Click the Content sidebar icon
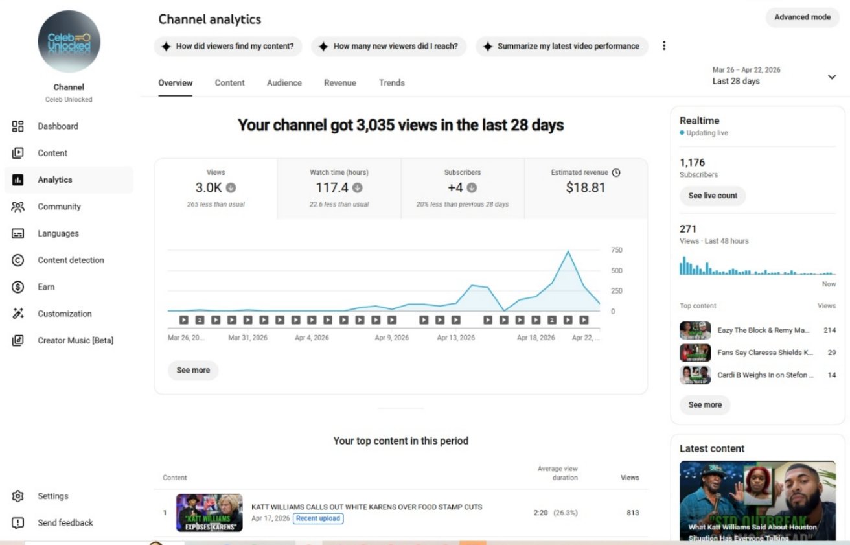The width and height of the screenshot is (850, 545). [x=18, y=153]
